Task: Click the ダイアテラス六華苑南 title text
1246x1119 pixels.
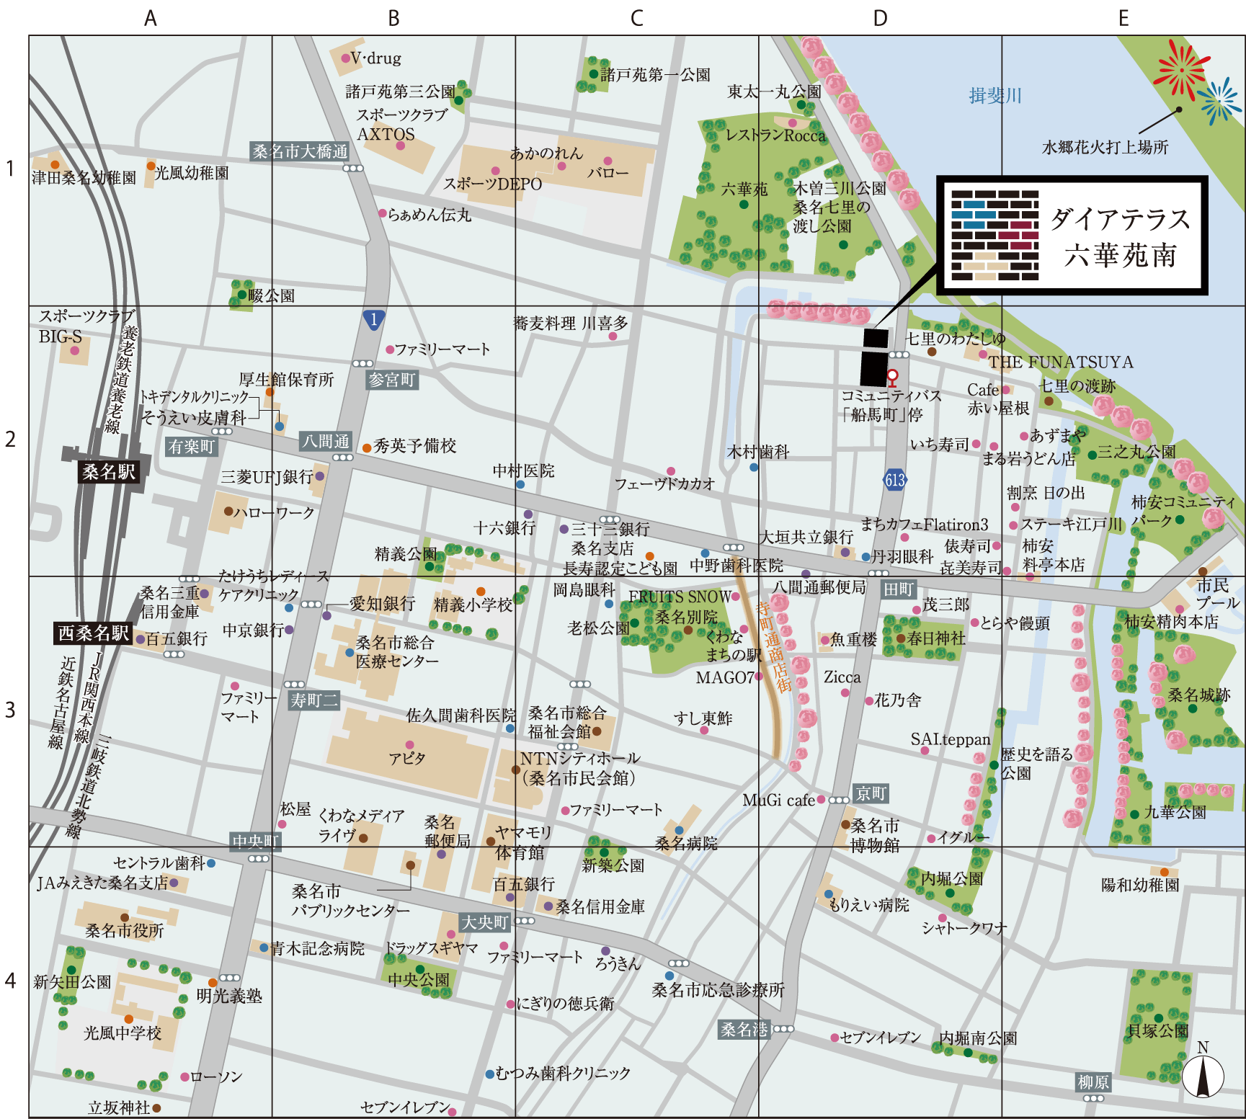Action: (1121, 237)
